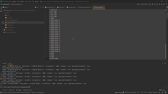This screenshot has width=168, height=94.
Task: Hide the Project tool window
Action: coord(43,7)
